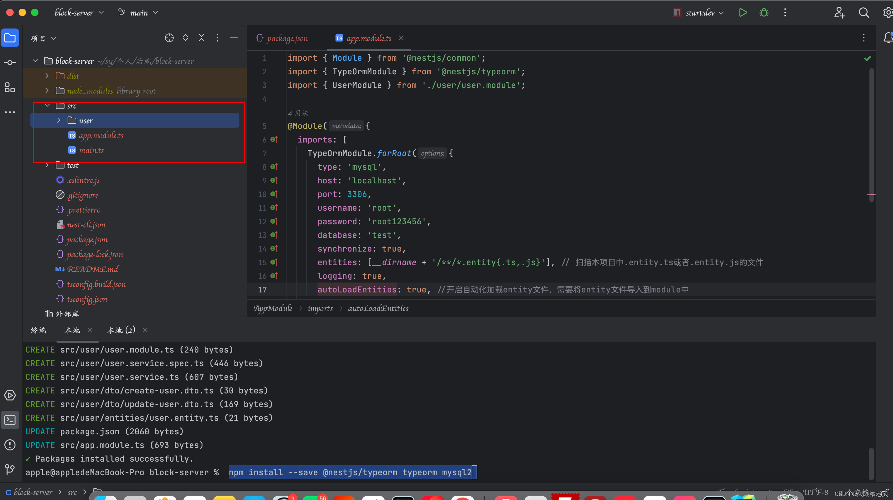Open project panel options menu
This screenshot has height=500, width=893.
[x=218, y=38]
